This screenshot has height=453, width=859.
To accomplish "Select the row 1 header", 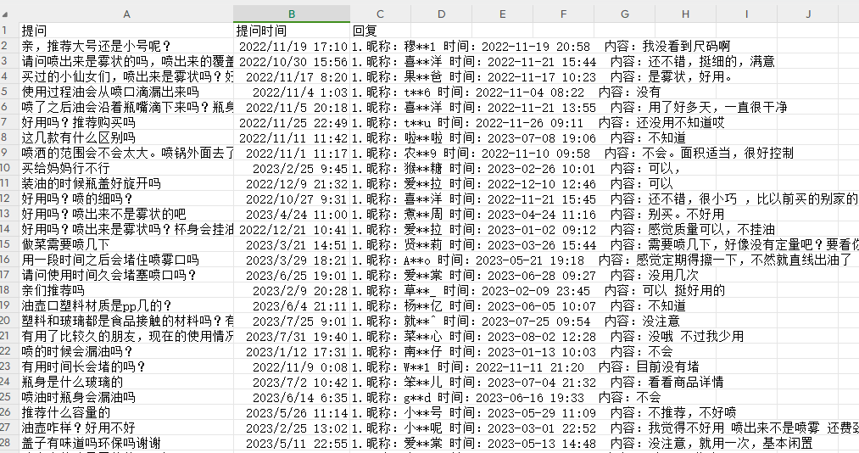I will [x=8, y=31].
